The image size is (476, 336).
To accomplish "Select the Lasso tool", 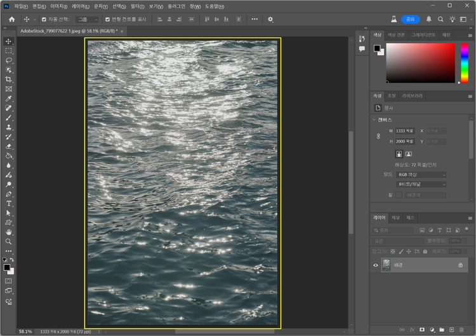I will pyautogui.click(x=9, y=60).
